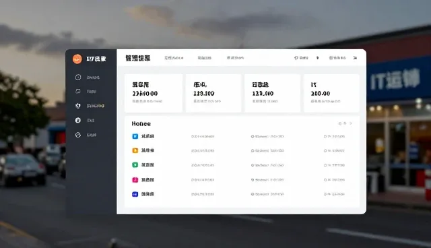Click the blue icon in the first list row
Screen dimensions: 431x248
click(x=135, y=136)
